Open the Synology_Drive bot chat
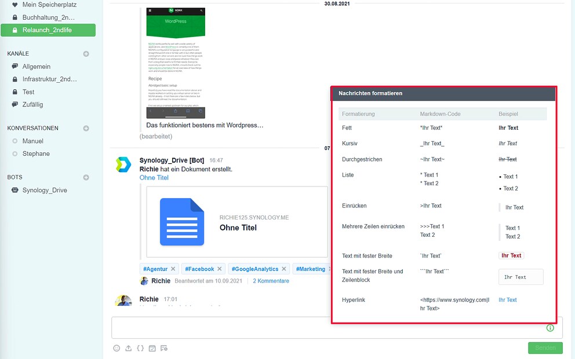The image size is (575, 359). tap(45, 190)
